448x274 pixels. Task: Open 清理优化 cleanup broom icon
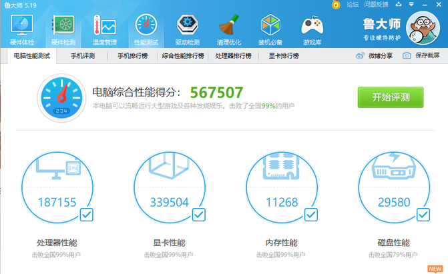coord(229,29)
